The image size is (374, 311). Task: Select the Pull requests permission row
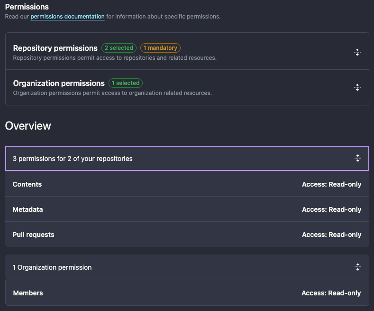34,235
